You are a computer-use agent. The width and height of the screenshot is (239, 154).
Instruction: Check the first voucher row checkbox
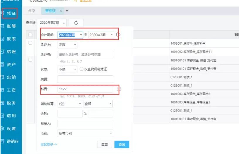click(30, 43)
